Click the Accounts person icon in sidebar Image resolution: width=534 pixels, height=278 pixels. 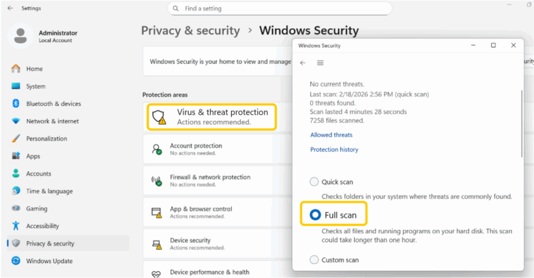[16, 173]
